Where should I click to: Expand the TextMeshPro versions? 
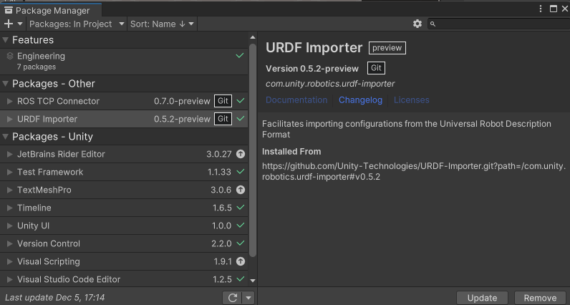coord(10,190)
